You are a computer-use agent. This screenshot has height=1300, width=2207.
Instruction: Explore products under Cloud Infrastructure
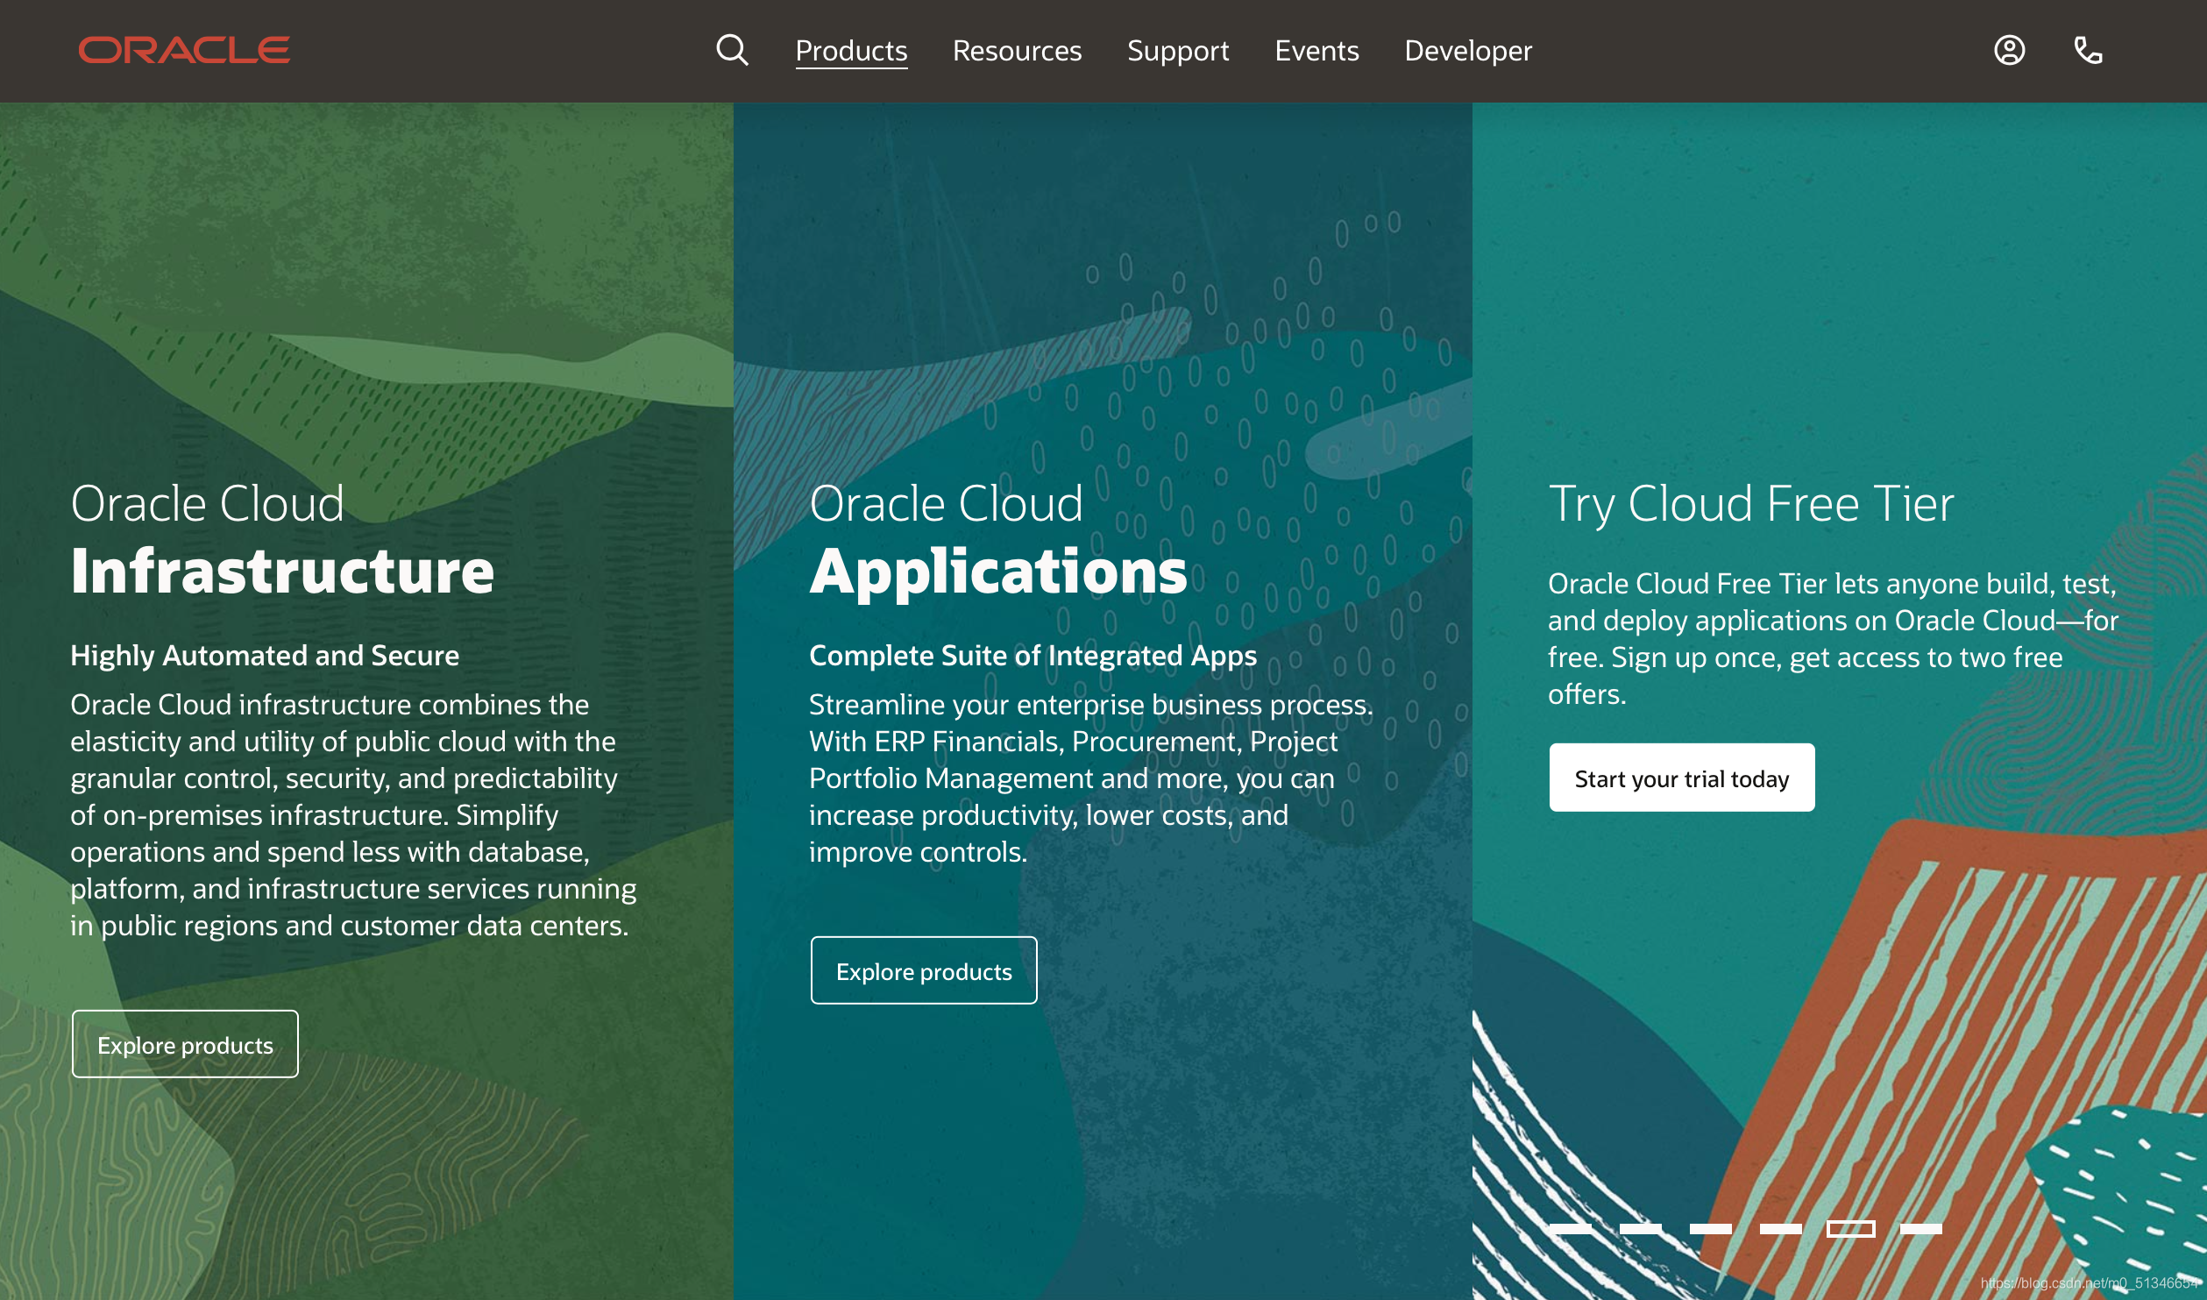(x=185, y=1044)
